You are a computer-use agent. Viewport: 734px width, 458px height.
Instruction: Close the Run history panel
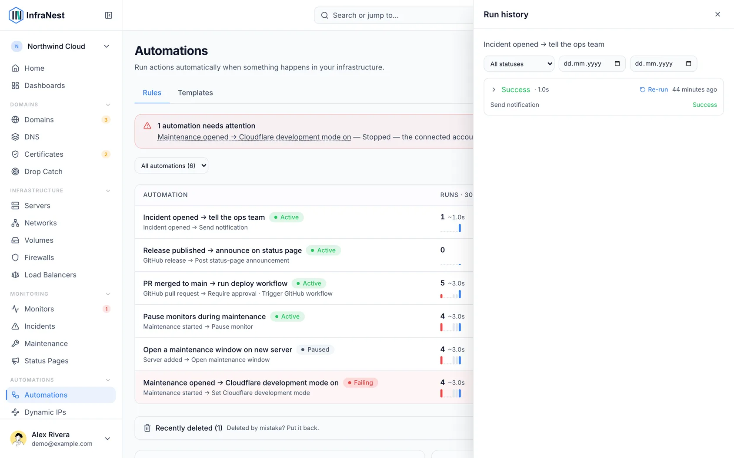[x=717, y=14]
